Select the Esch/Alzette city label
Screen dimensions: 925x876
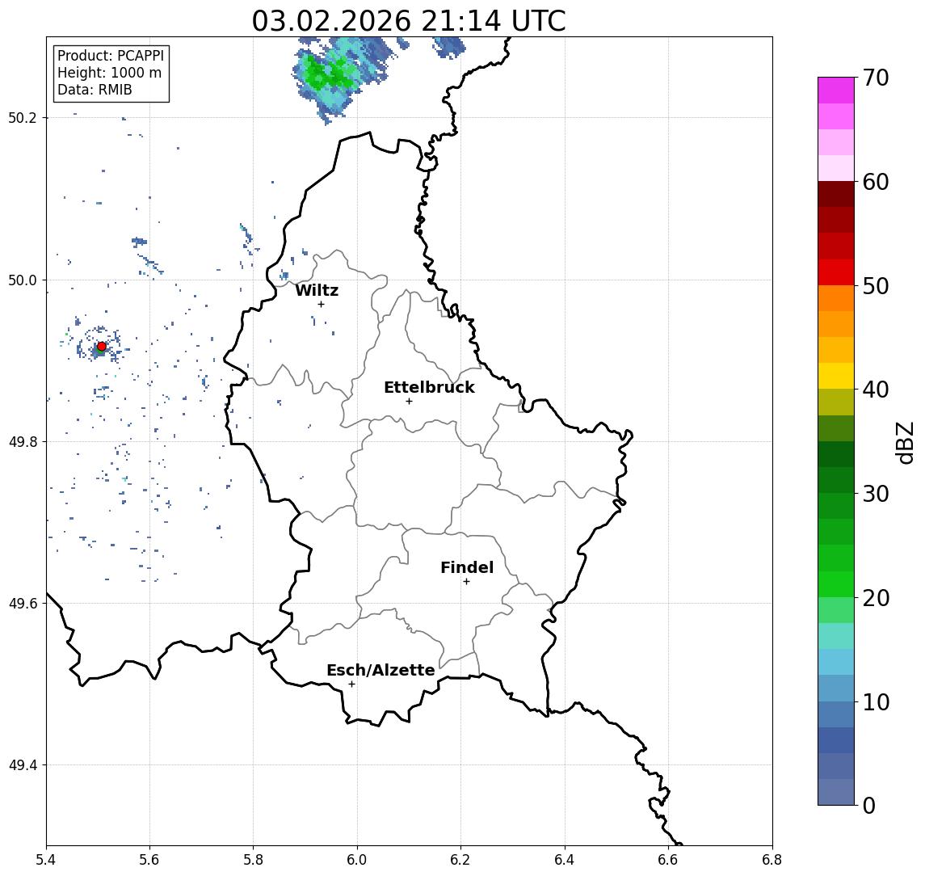click(x=381, y=670)
